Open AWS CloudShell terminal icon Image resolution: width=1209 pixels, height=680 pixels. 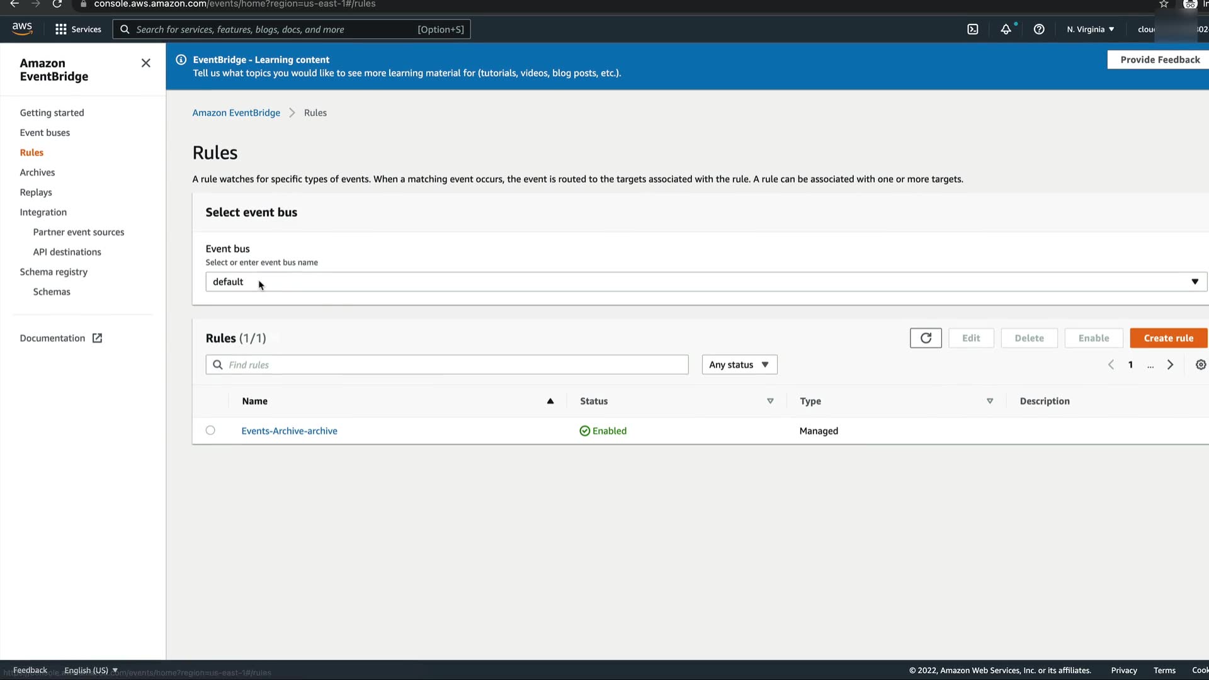[972, 29]
